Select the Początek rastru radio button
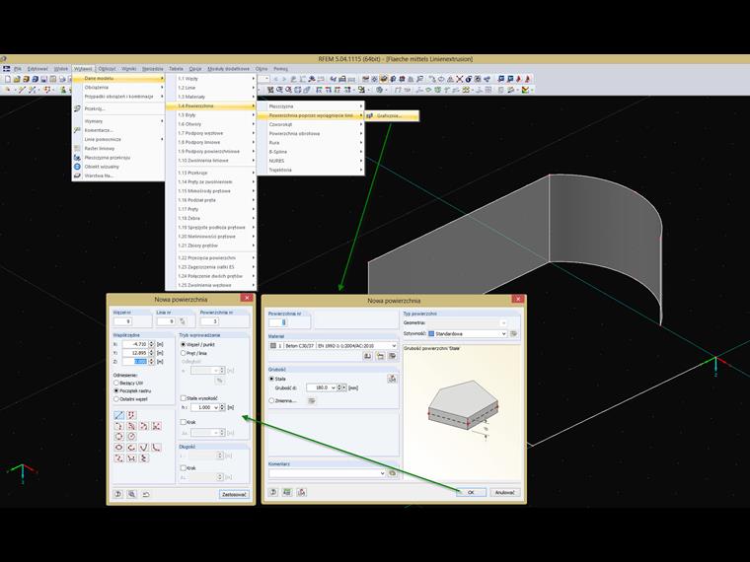Image resolution: width=750 pixels, height=562 pixels. pos(116,390)
